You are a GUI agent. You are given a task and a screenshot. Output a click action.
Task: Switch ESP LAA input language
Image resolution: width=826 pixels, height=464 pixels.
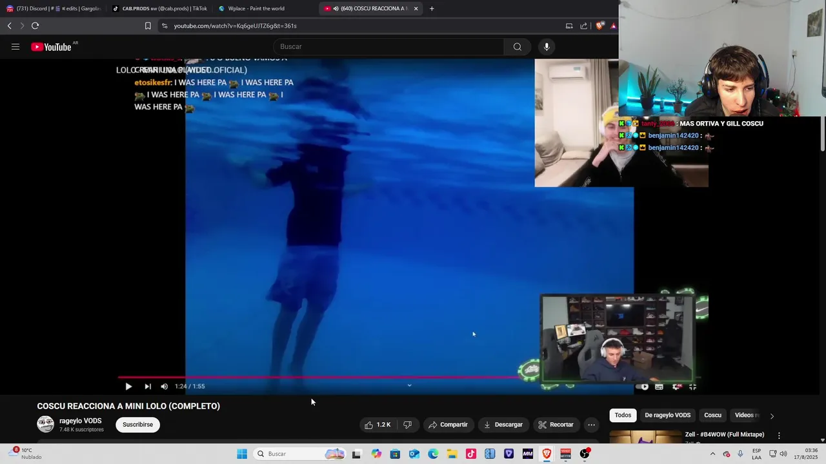pos(756,454)
